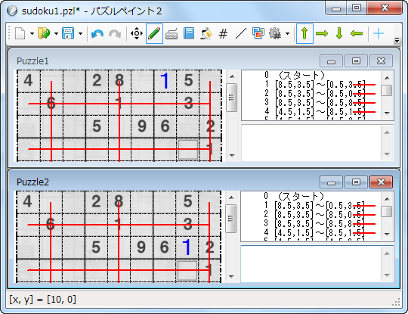Click the blue 1 cell in Puzzle2
Viewport: 408px width, 314px height.
(187, 247)
